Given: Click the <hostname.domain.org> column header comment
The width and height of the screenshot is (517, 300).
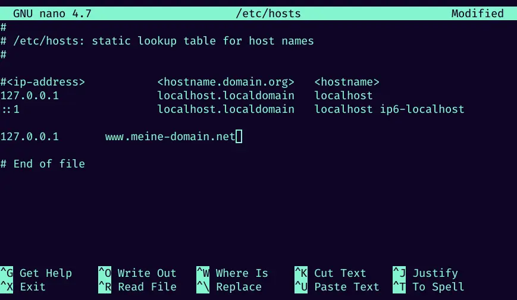Looking at the screenshot, I should (225, 82).
